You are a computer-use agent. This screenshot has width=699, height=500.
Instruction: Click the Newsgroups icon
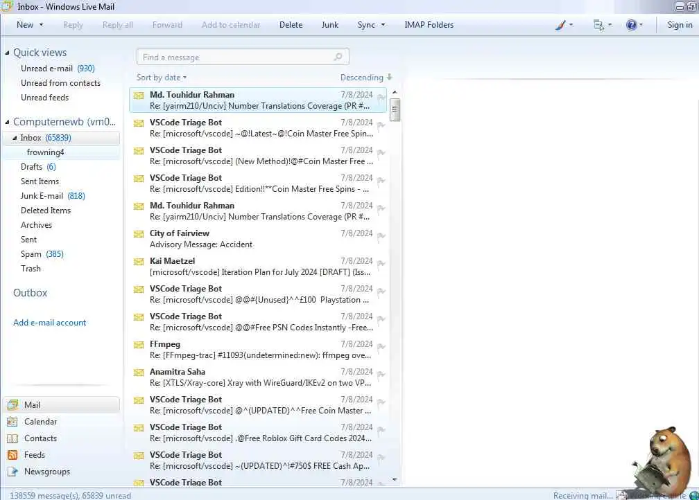click(x=13, y=472)
